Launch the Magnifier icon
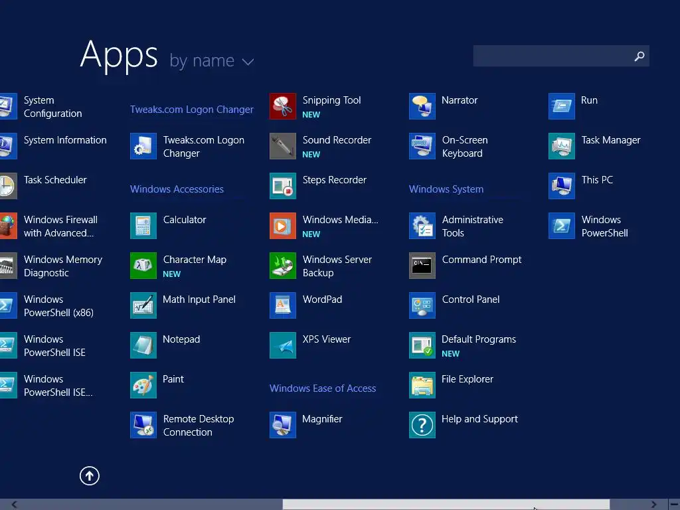This screenshot has height=510, width=680. point(283,425)
